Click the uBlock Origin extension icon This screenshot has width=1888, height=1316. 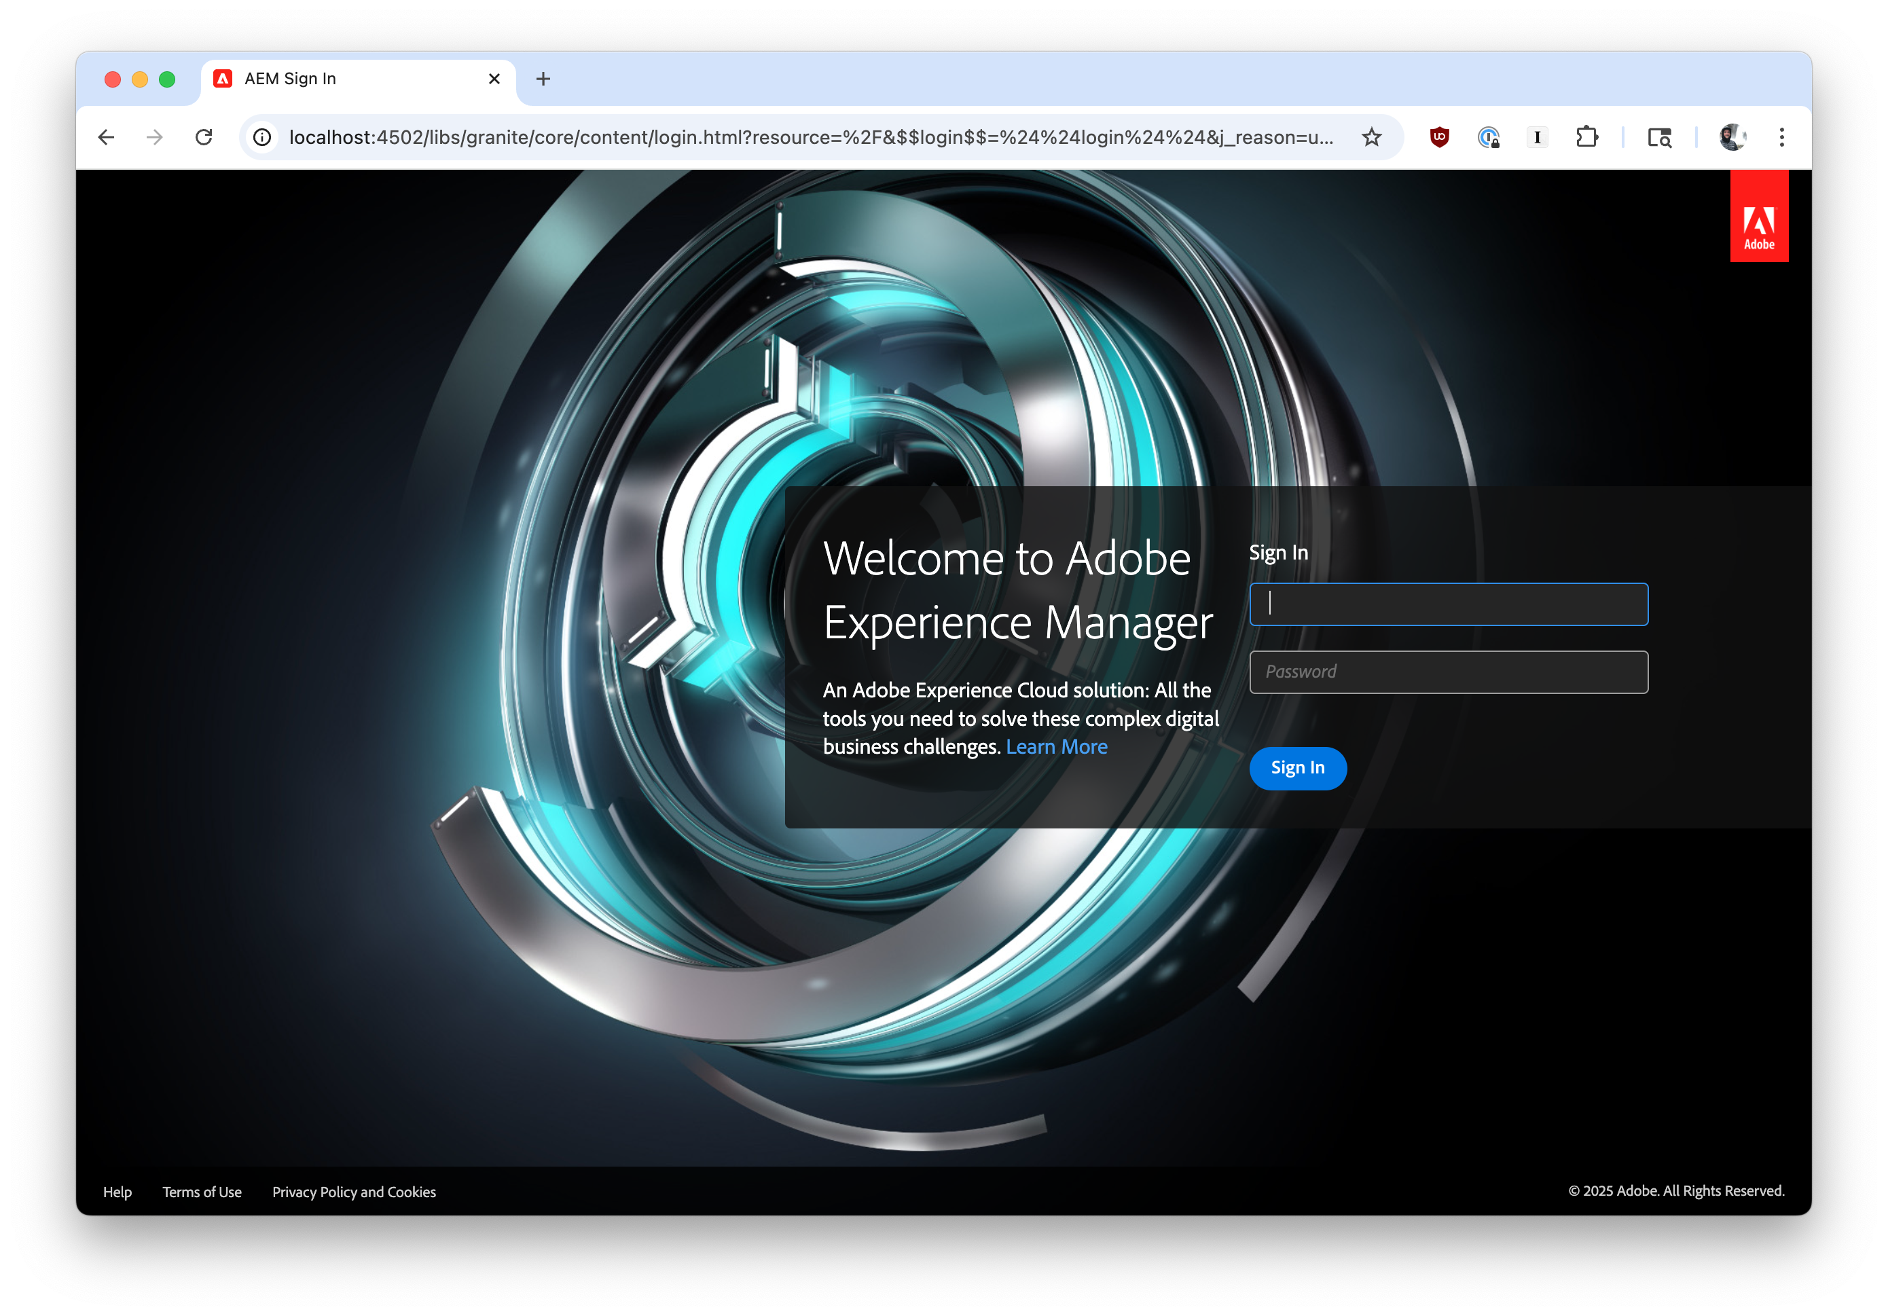click(1439, 137)
